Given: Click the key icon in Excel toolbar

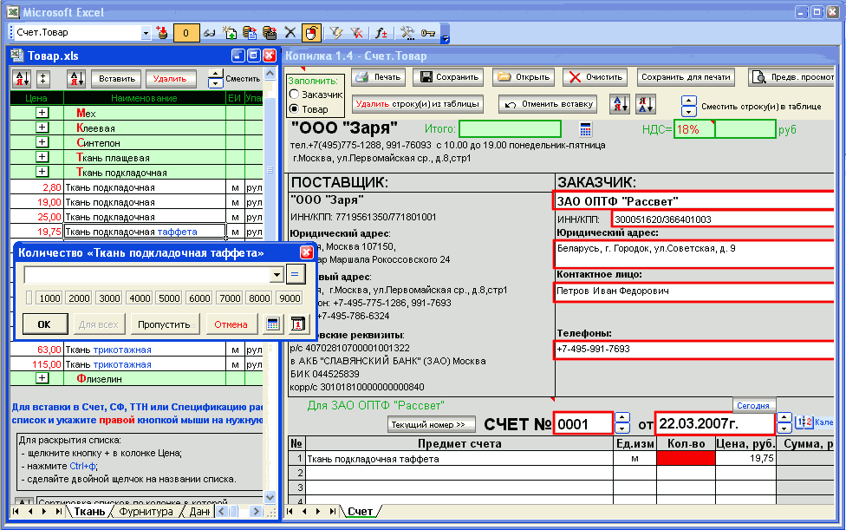Looking at the screenshot, I should [427, 33].
